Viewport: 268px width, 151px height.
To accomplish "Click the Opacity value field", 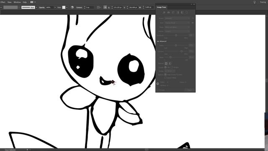I will [x=49, y=8].
